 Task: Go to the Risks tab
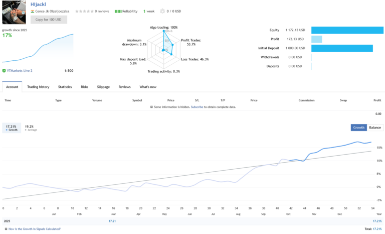point(84,87)
